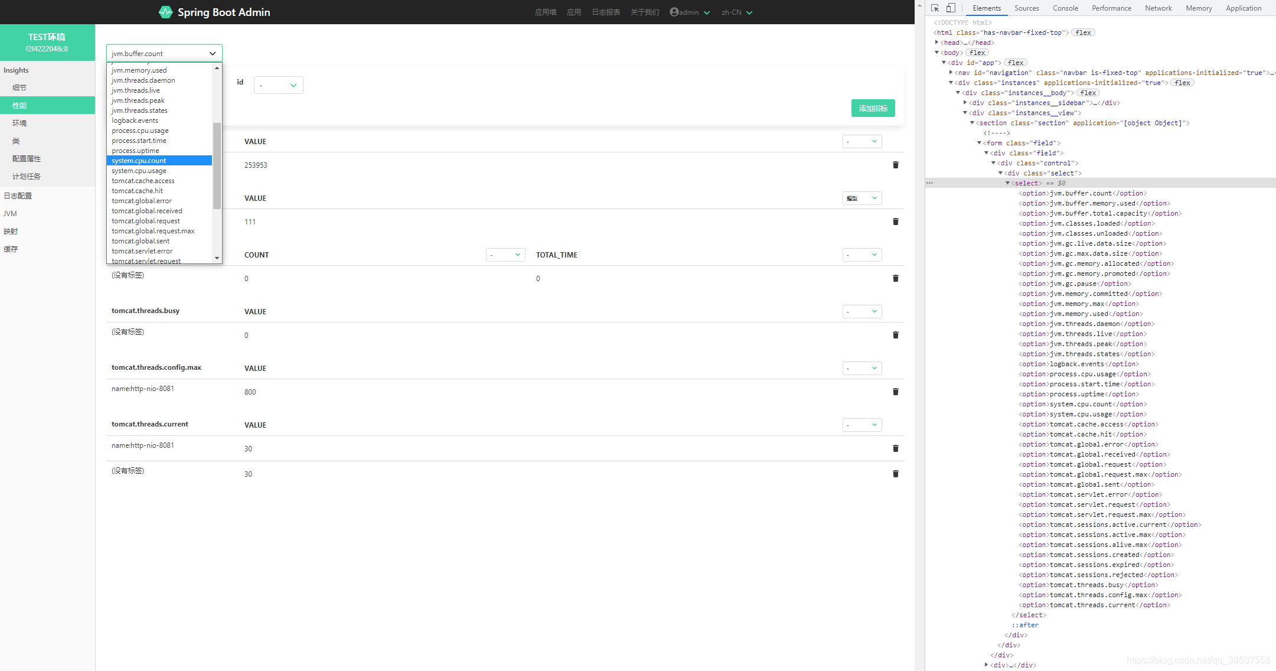
Task: Switch to the DevTools Application tab
Action: pos(1244,8)
